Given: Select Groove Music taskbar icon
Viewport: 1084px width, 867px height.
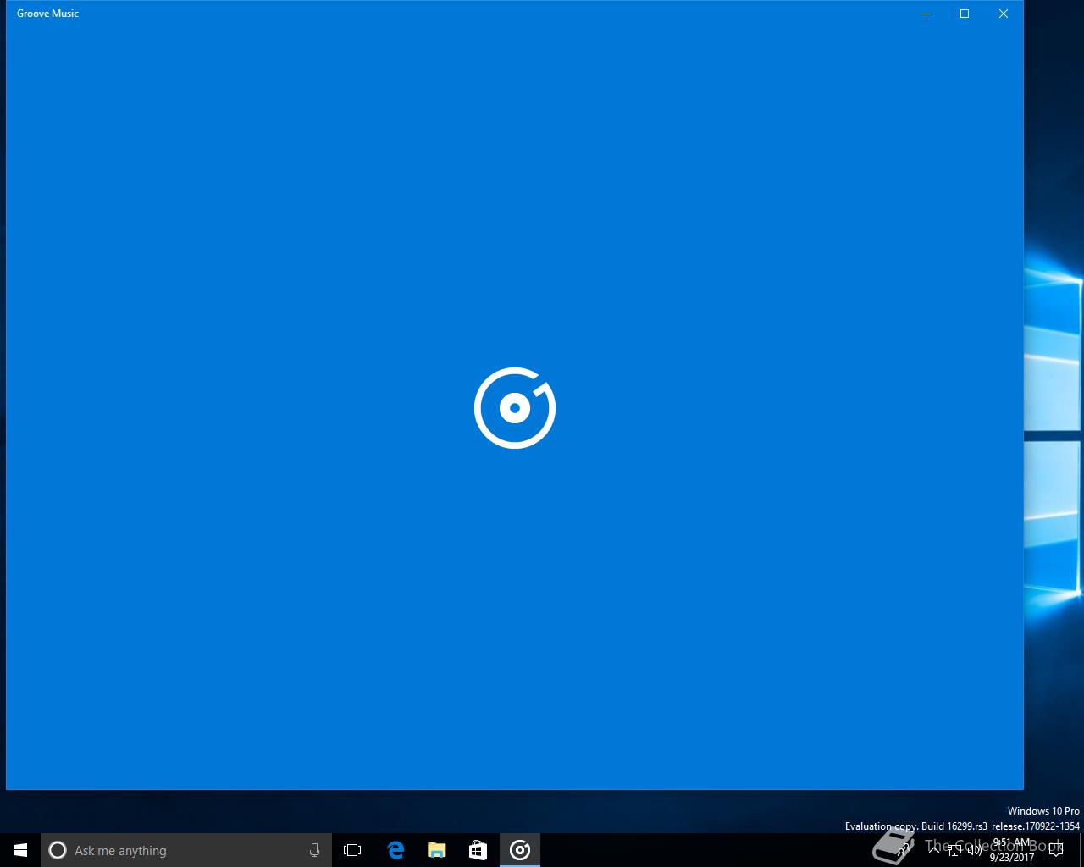Looking at the screenshot, I should pos(520,850).
